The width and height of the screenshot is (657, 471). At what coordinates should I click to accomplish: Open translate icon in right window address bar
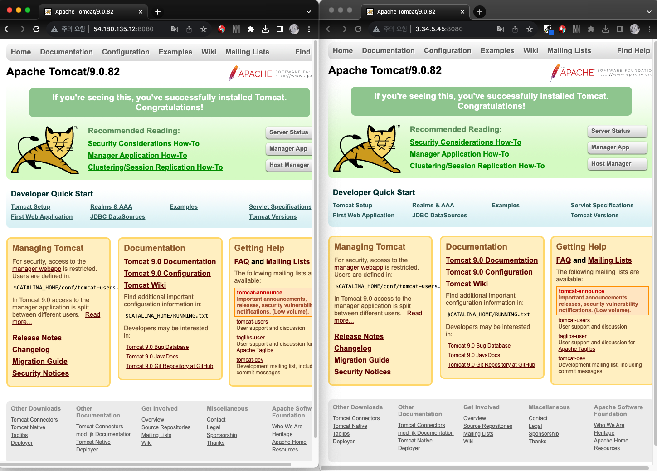(501, 29)
